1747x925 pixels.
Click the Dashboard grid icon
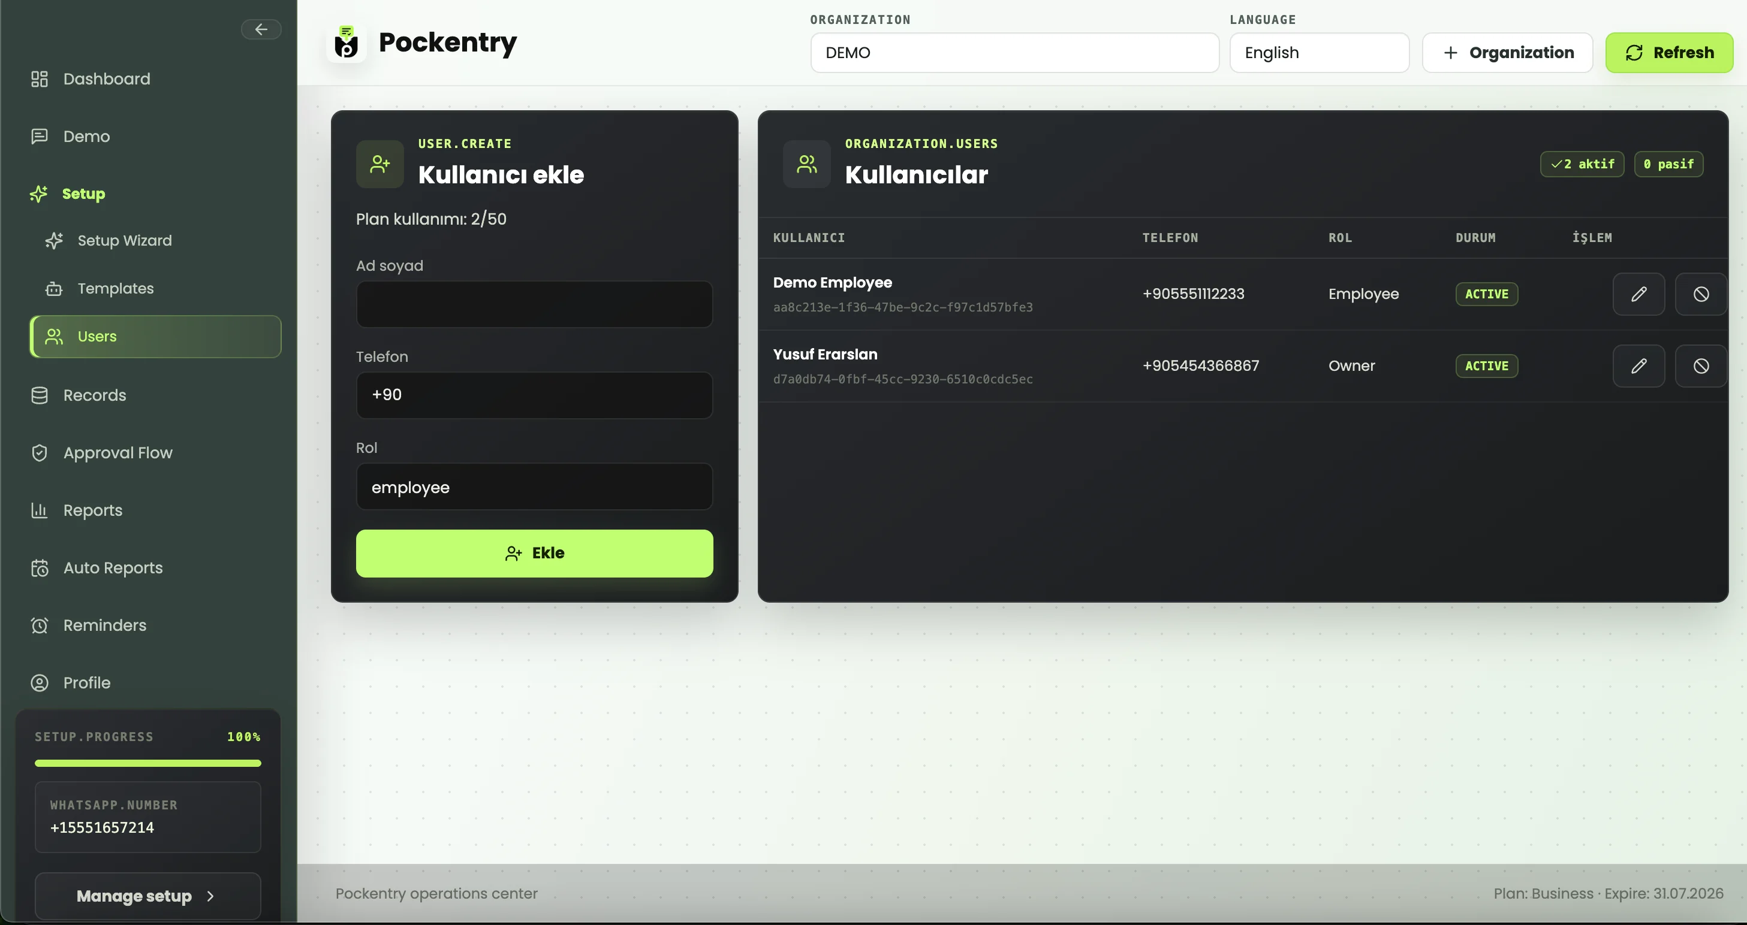pyautogui.click(x=40, y=79)
